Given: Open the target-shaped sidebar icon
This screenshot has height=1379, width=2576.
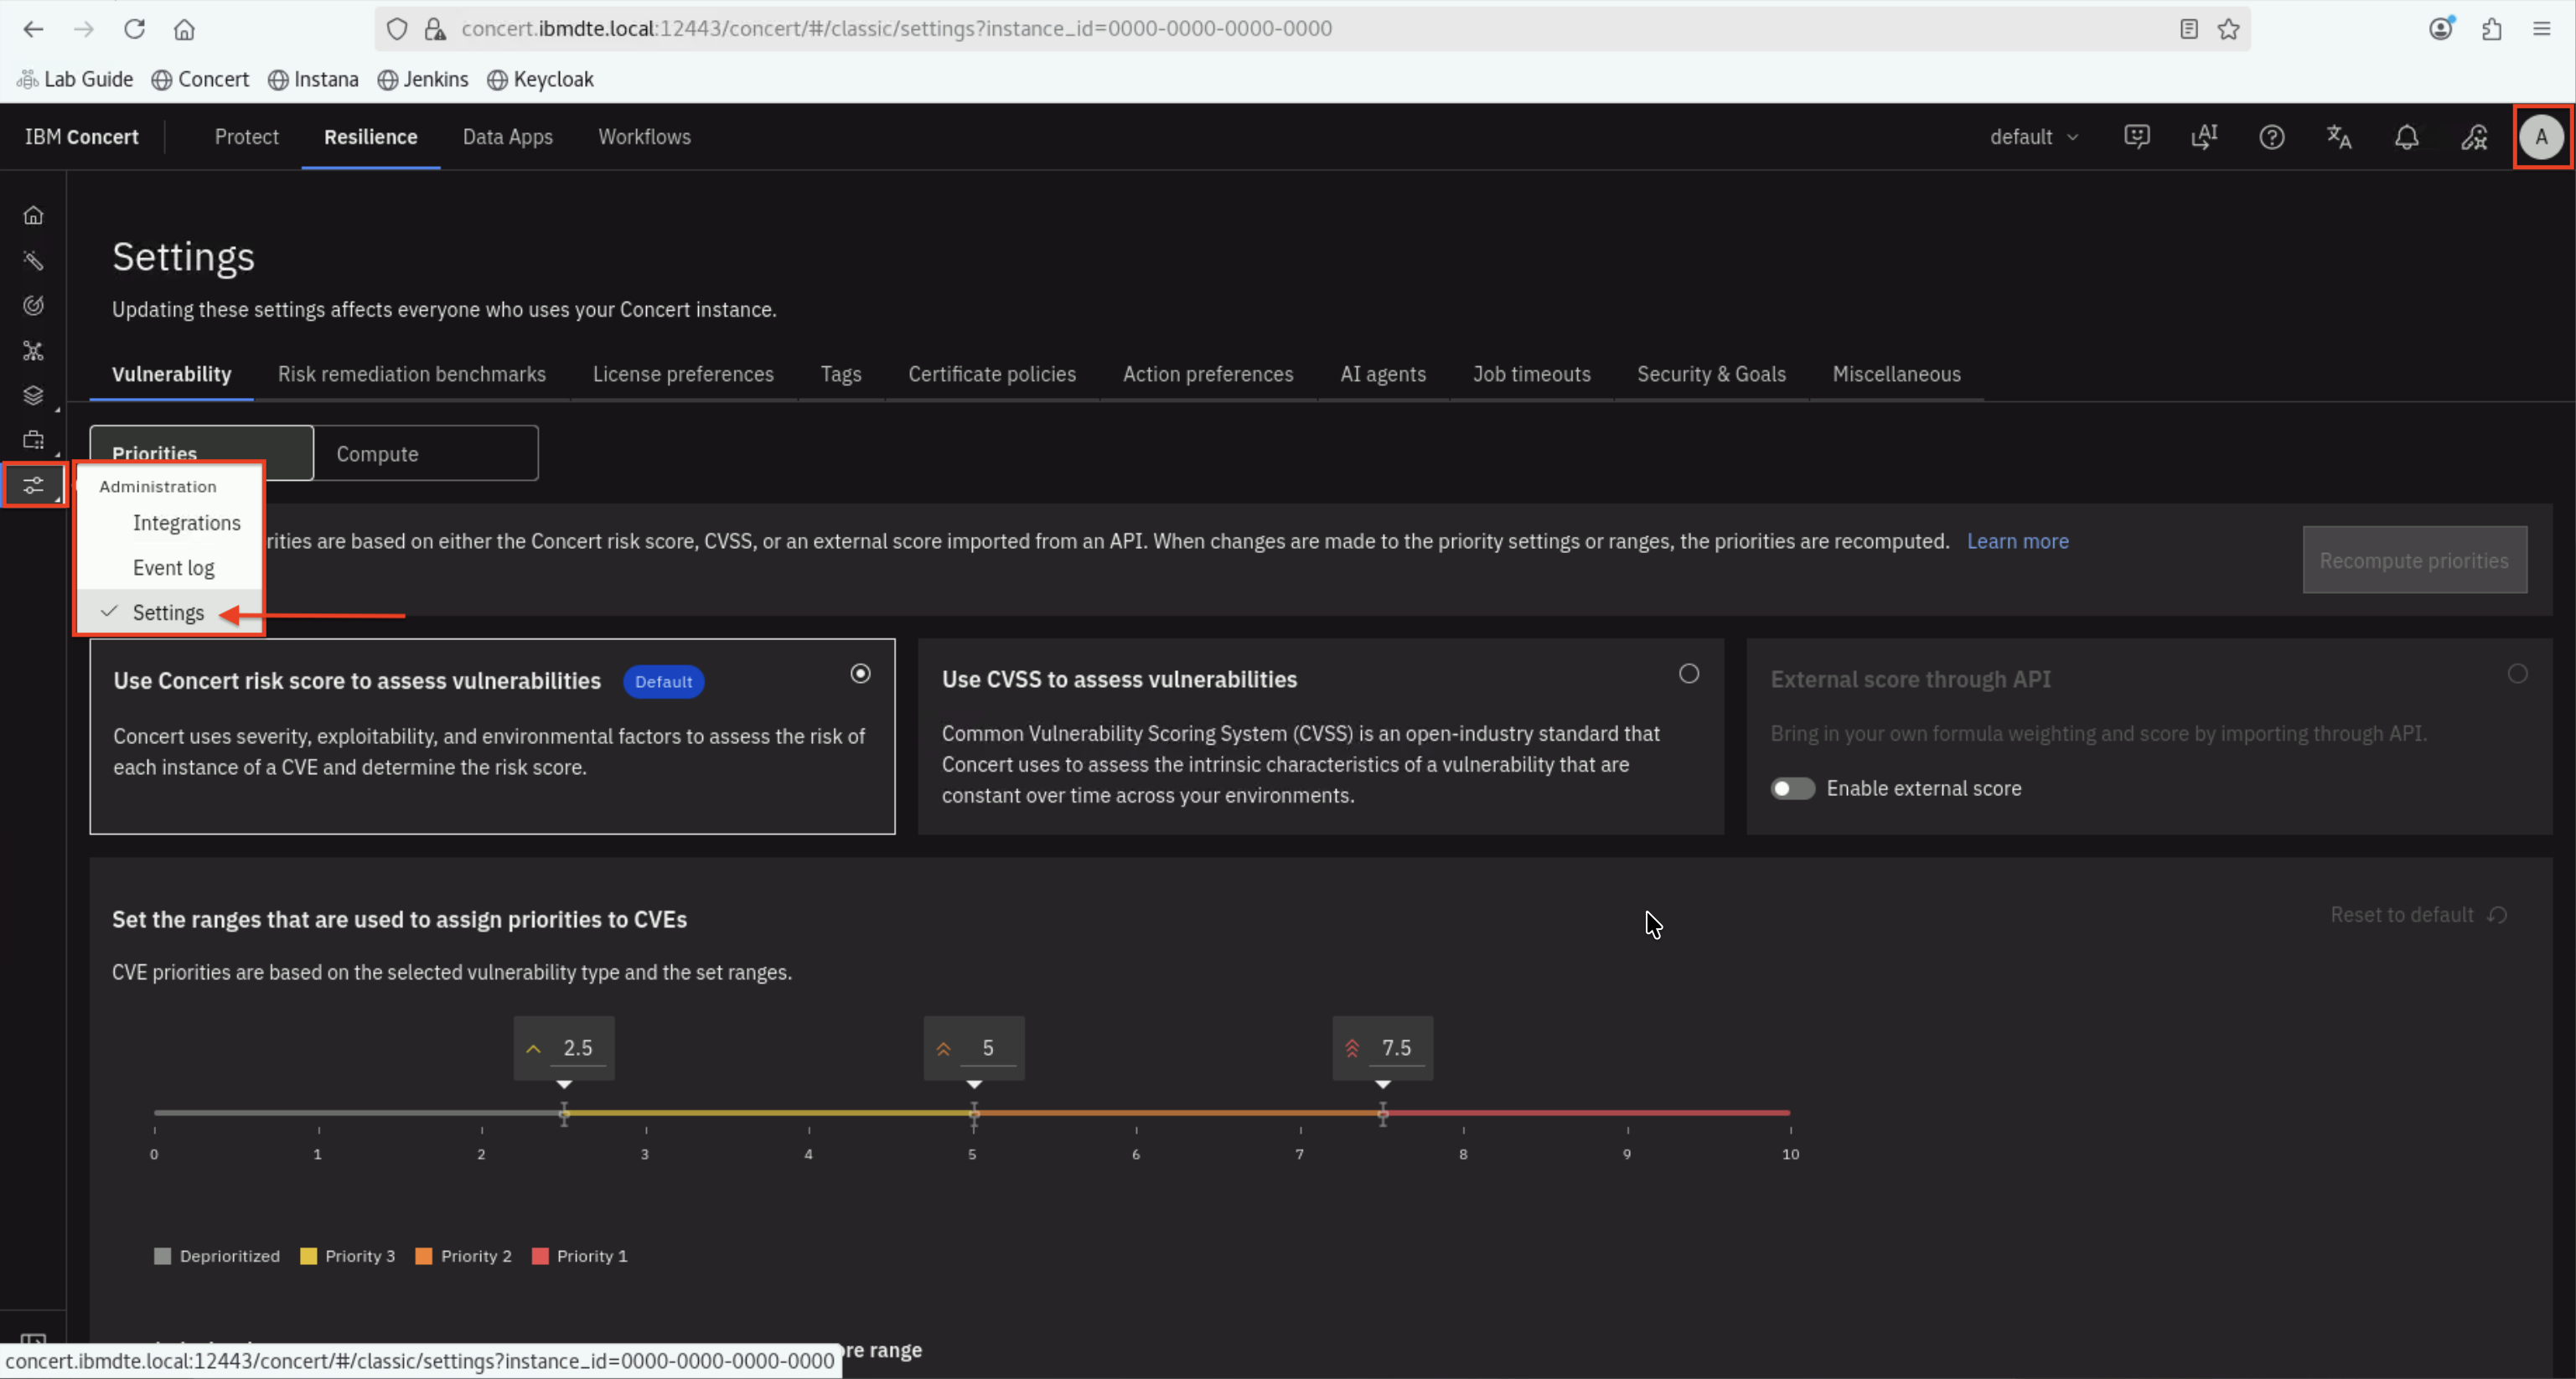Looking at the screenshot, I should point(33,305).
